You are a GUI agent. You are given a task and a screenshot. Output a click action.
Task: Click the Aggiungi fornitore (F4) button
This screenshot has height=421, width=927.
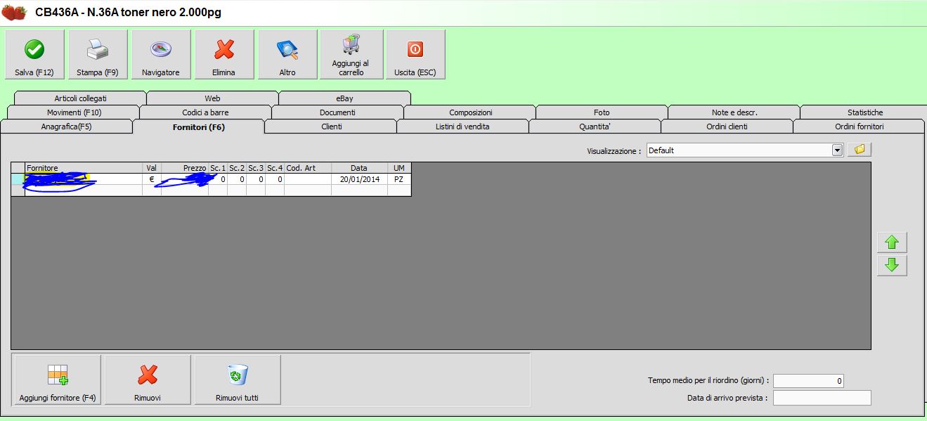click(58, 380)
